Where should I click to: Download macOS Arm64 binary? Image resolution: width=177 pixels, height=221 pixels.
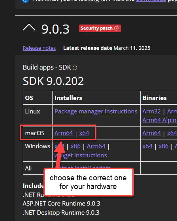(x=151, y=133)
